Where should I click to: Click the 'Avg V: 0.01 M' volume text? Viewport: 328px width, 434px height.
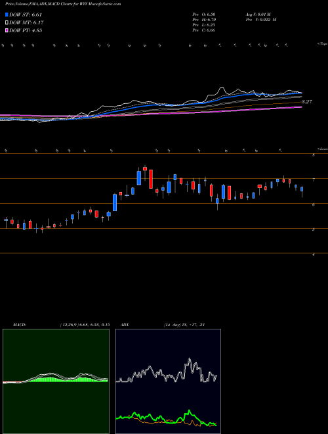tap(260, 14)
